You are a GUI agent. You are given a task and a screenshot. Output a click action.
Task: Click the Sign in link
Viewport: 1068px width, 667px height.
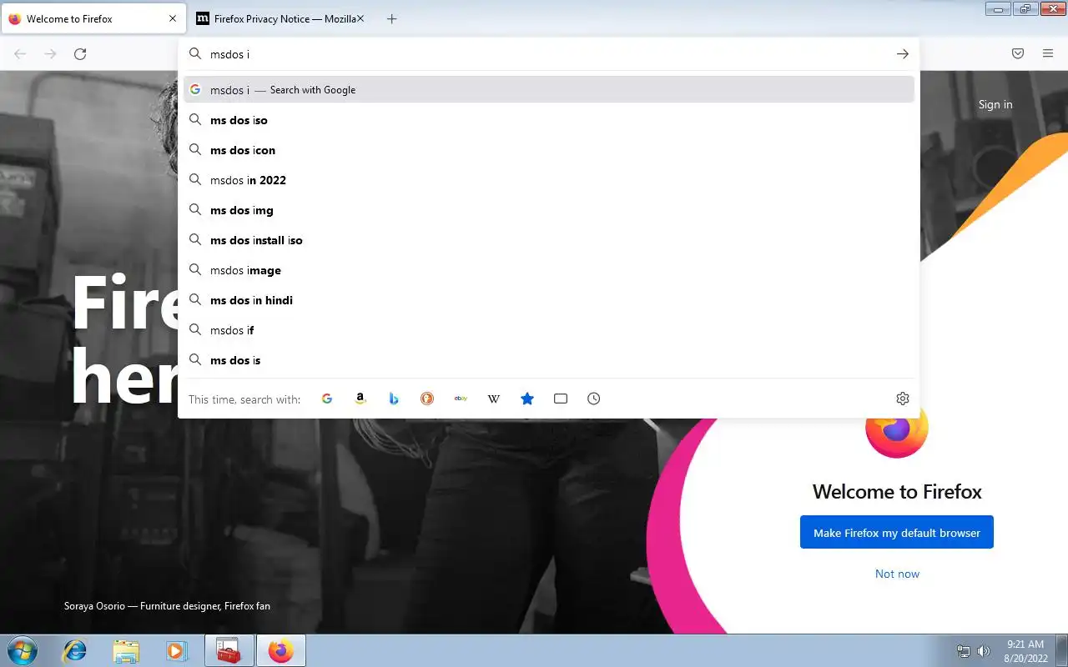[995, 104]
